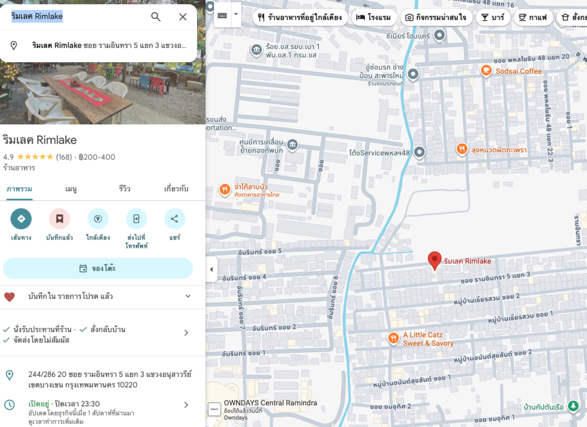The width and height of the screenshot is (587, 427).
Task: Click the restaurant photo thumbnail
Action: pos(103,93)
